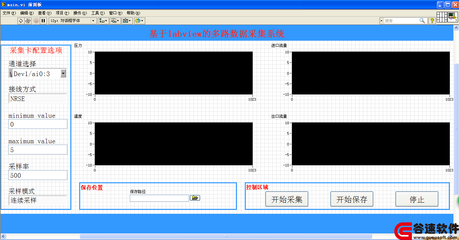Expand the 通道选择 Dev1/ai0:3 dropdown arrow

pyautogui.click(x=63, y=74)
